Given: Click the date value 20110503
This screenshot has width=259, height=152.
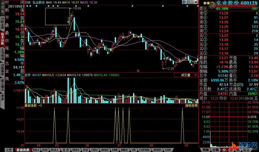Looking at the screenshot, I should (16, 6).
